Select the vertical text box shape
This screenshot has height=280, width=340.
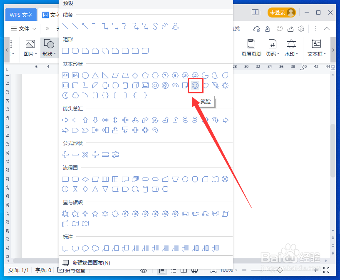click(x=75, y=75)
